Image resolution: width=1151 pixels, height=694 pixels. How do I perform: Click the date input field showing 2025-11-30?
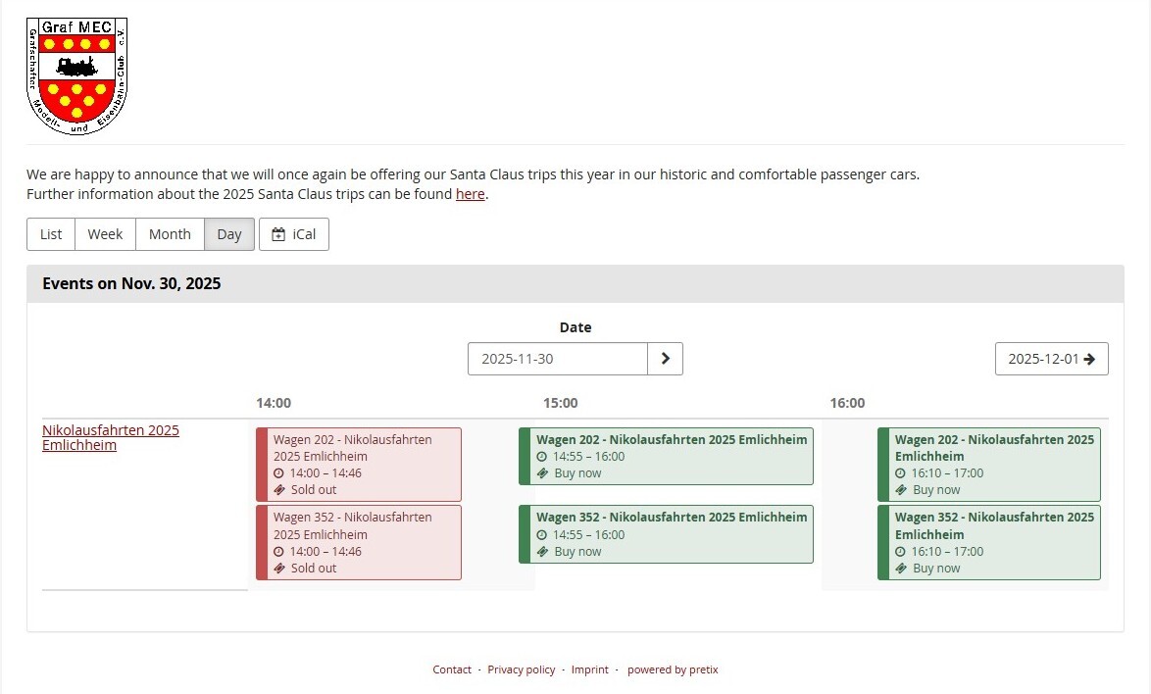pyautogui.click(x=557, y=359)
